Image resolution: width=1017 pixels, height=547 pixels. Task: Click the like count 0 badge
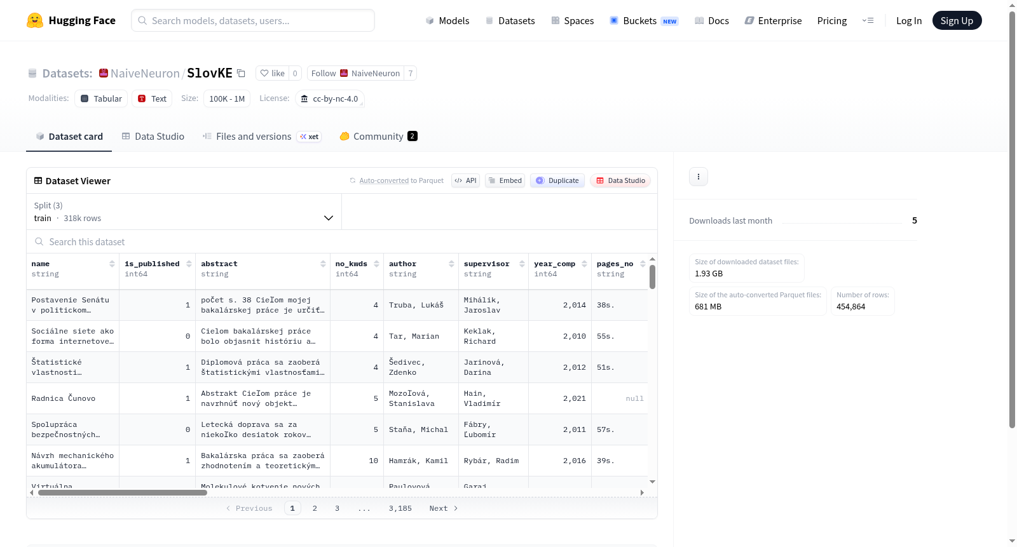[295, 73]
